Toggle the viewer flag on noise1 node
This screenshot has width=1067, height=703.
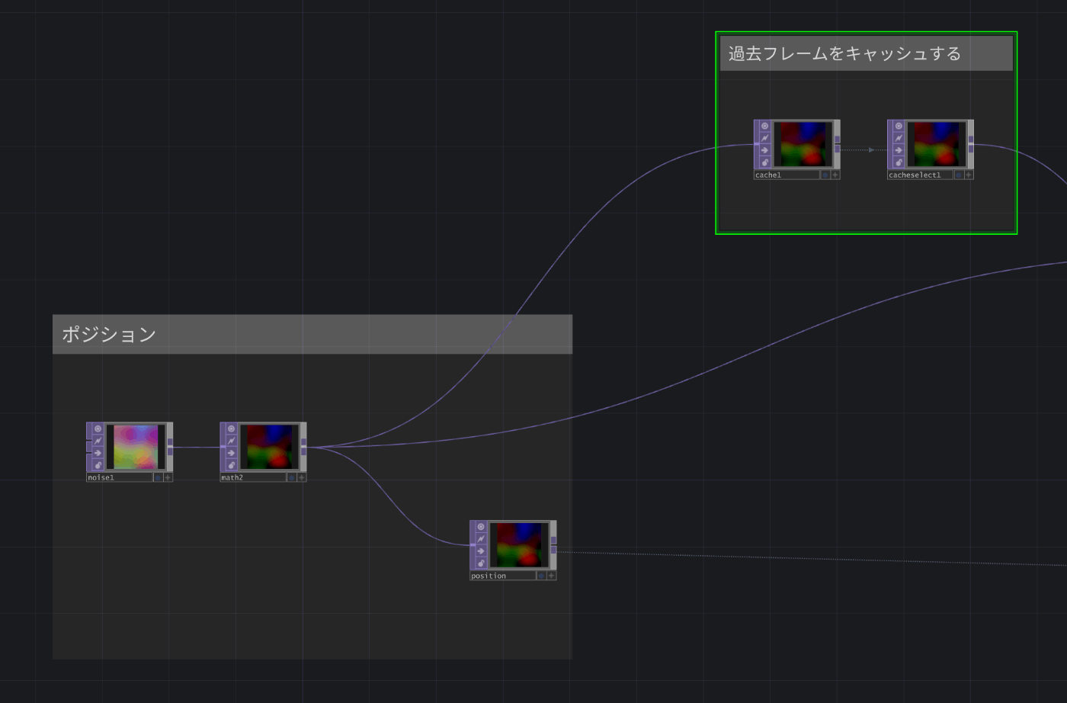(98, 429)
